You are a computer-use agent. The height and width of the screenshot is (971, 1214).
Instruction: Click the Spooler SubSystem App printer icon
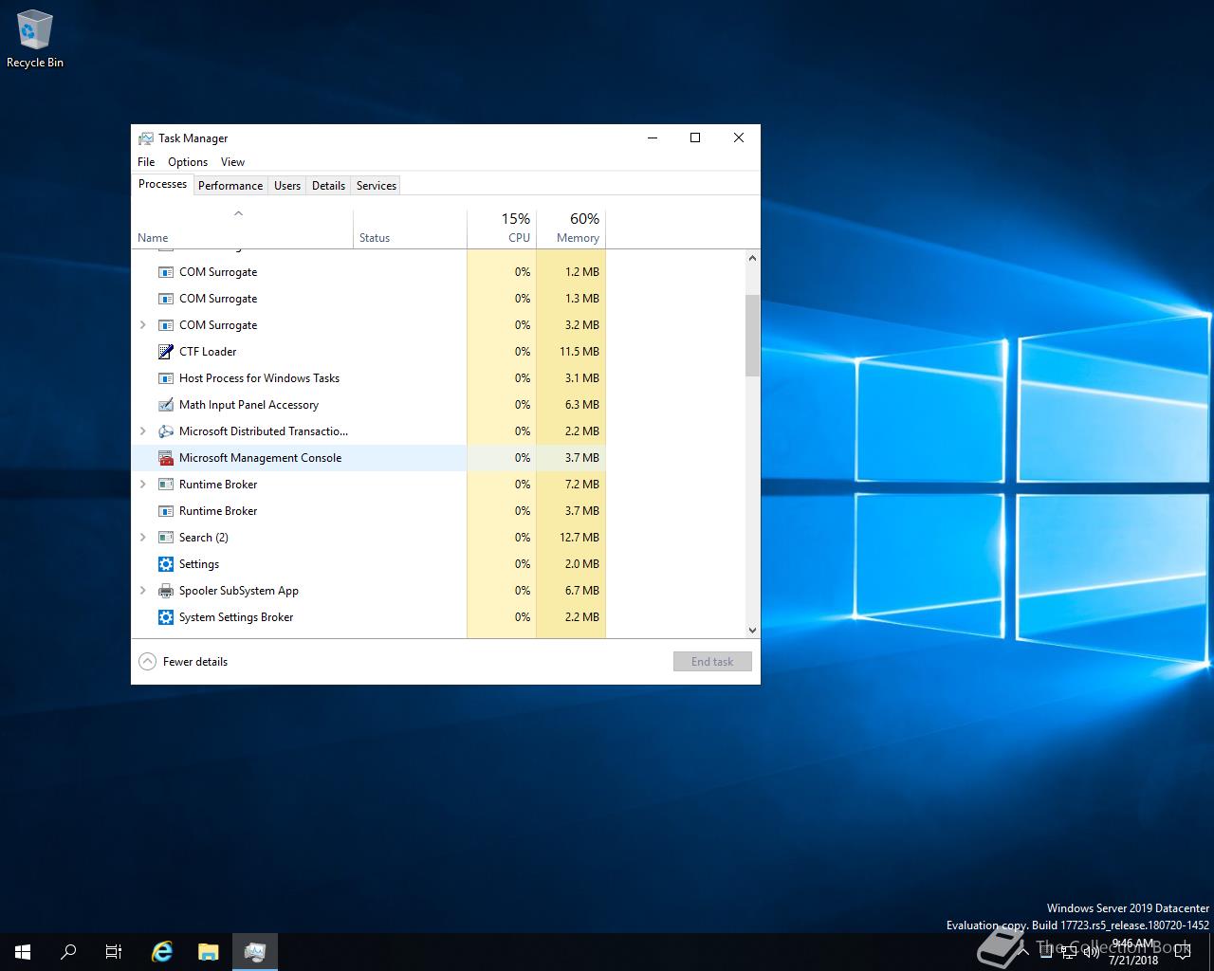tap(166, 591)
